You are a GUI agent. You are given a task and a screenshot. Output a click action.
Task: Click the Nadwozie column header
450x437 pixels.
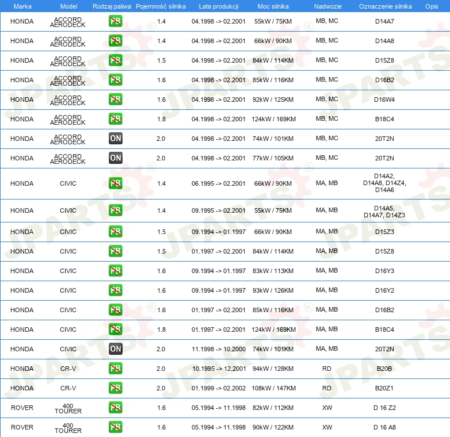tap(328, 6)
